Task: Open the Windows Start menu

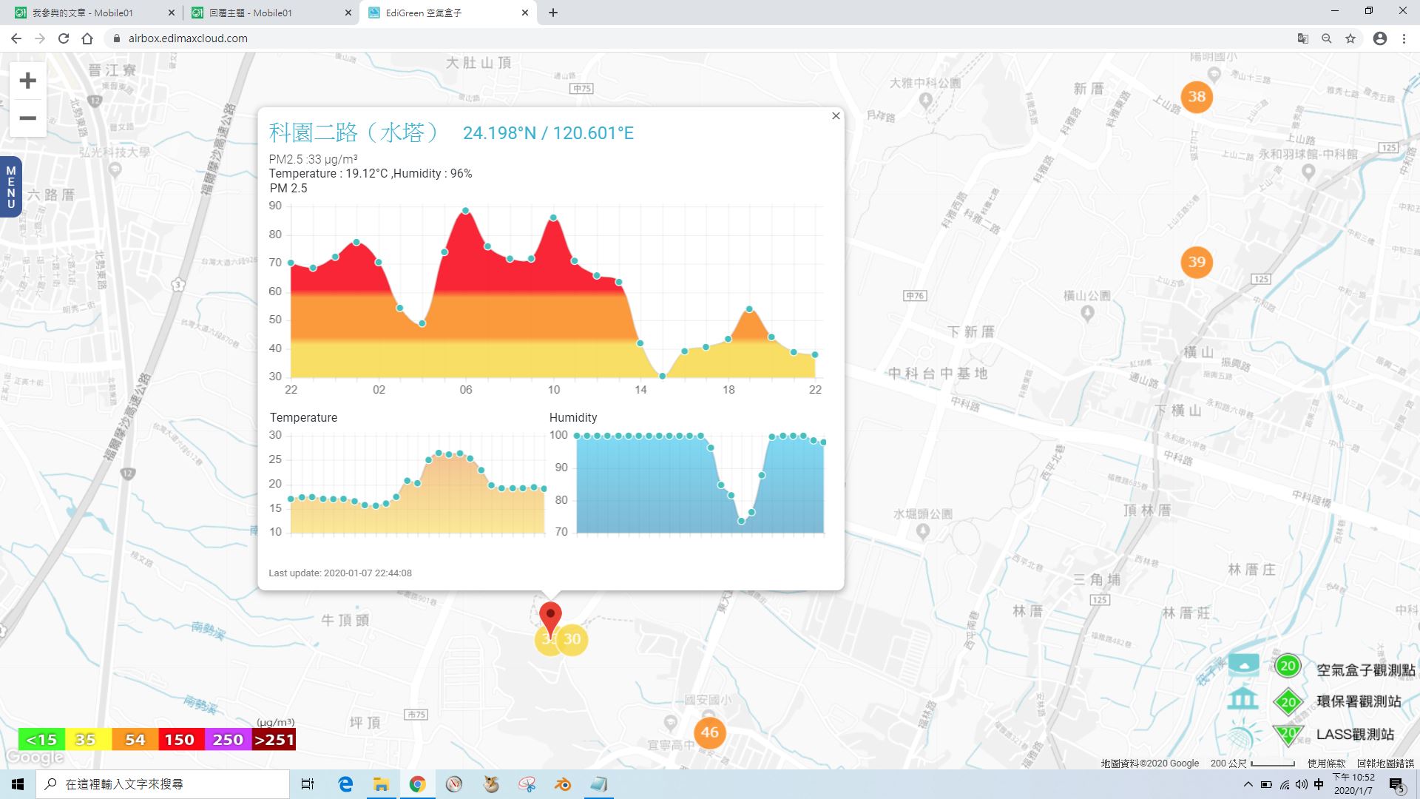Action: [x=18, y=784]
